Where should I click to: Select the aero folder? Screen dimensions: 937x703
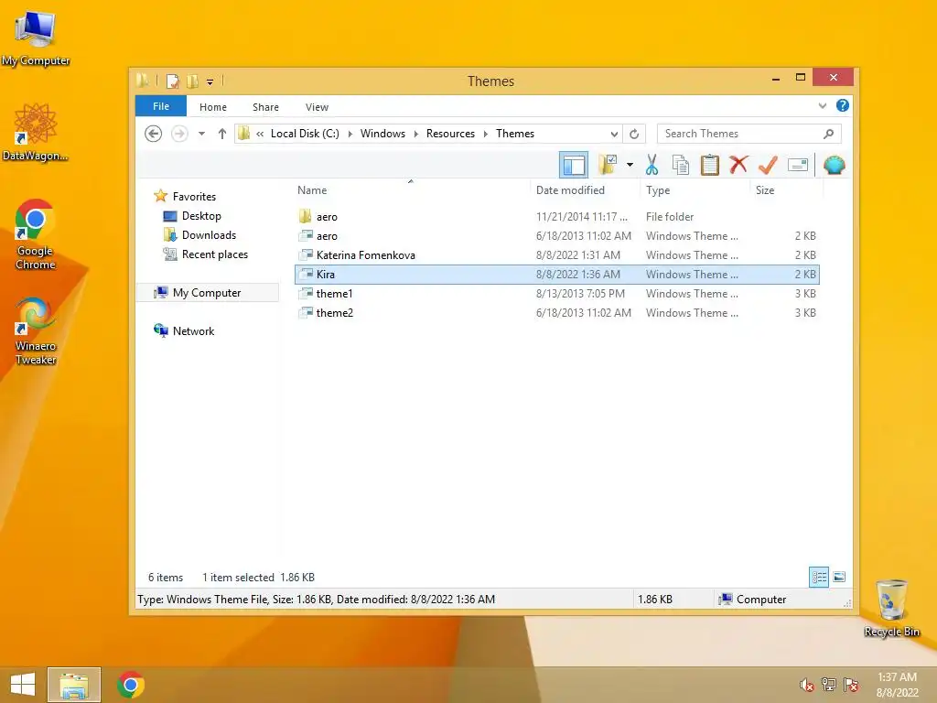point(557,216)
